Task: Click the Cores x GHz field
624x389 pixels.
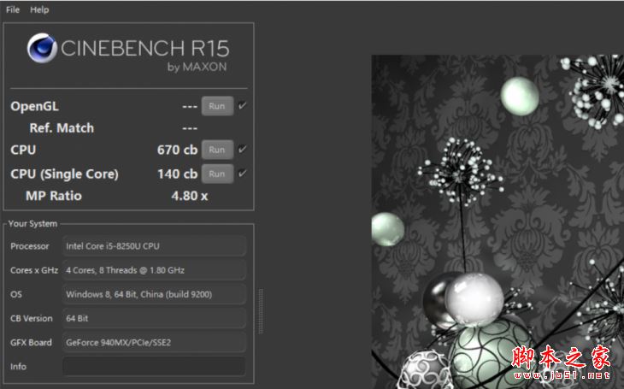Action: (x=154, y=270)
